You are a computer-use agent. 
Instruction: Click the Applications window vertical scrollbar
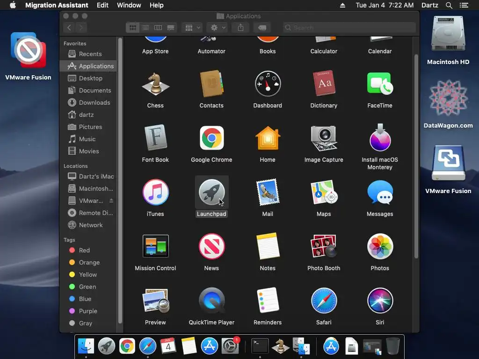tap(416, 156)
